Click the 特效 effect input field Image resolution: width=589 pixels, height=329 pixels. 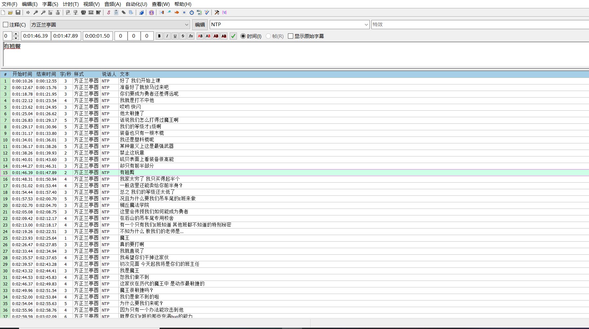(x=480, y=25)
